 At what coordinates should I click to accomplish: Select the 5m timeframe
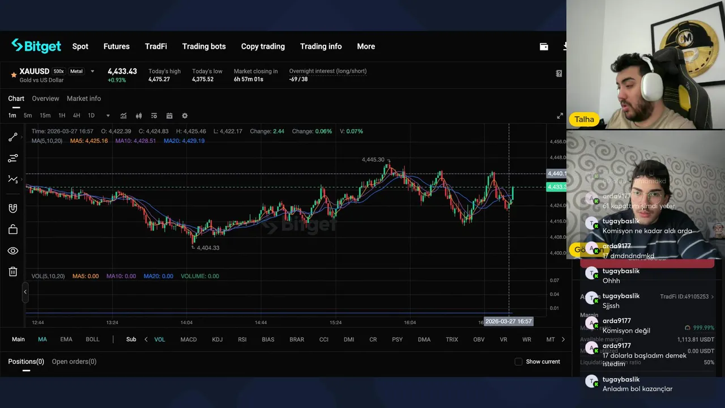28,116
